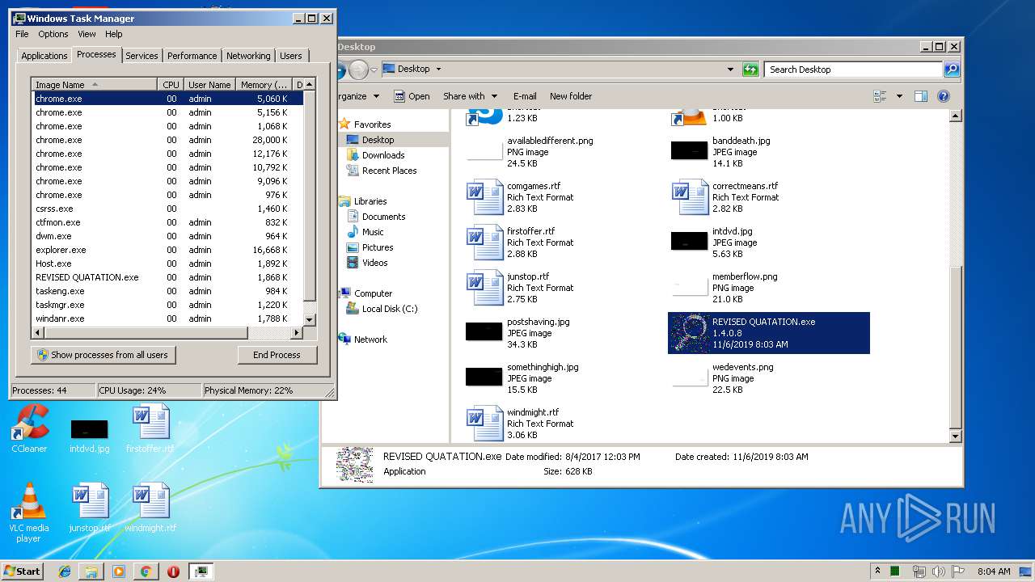Open the Start menu
This screenshot has height=582, width=1035.
coord(22,571)
